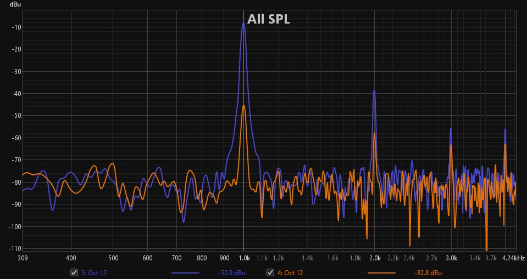Click the blue 1 kHz fundamental peak
This screenshot has height=279, width=527.
(243, 24)
